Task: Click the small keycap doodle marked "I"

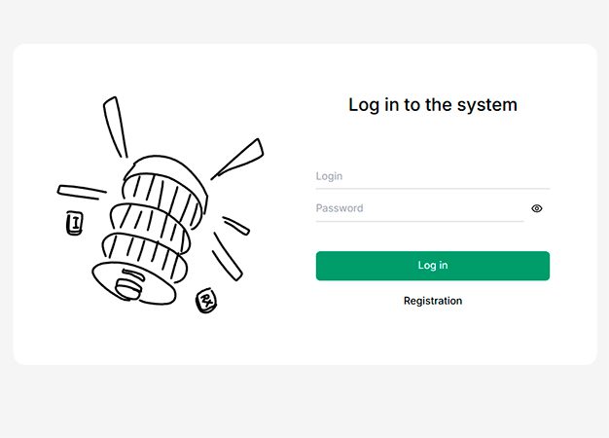Action: [74, 225]
